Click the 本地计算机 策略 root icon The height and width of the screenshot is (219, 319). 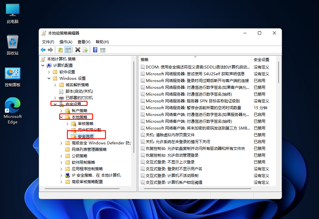click(x=43, y=59)
